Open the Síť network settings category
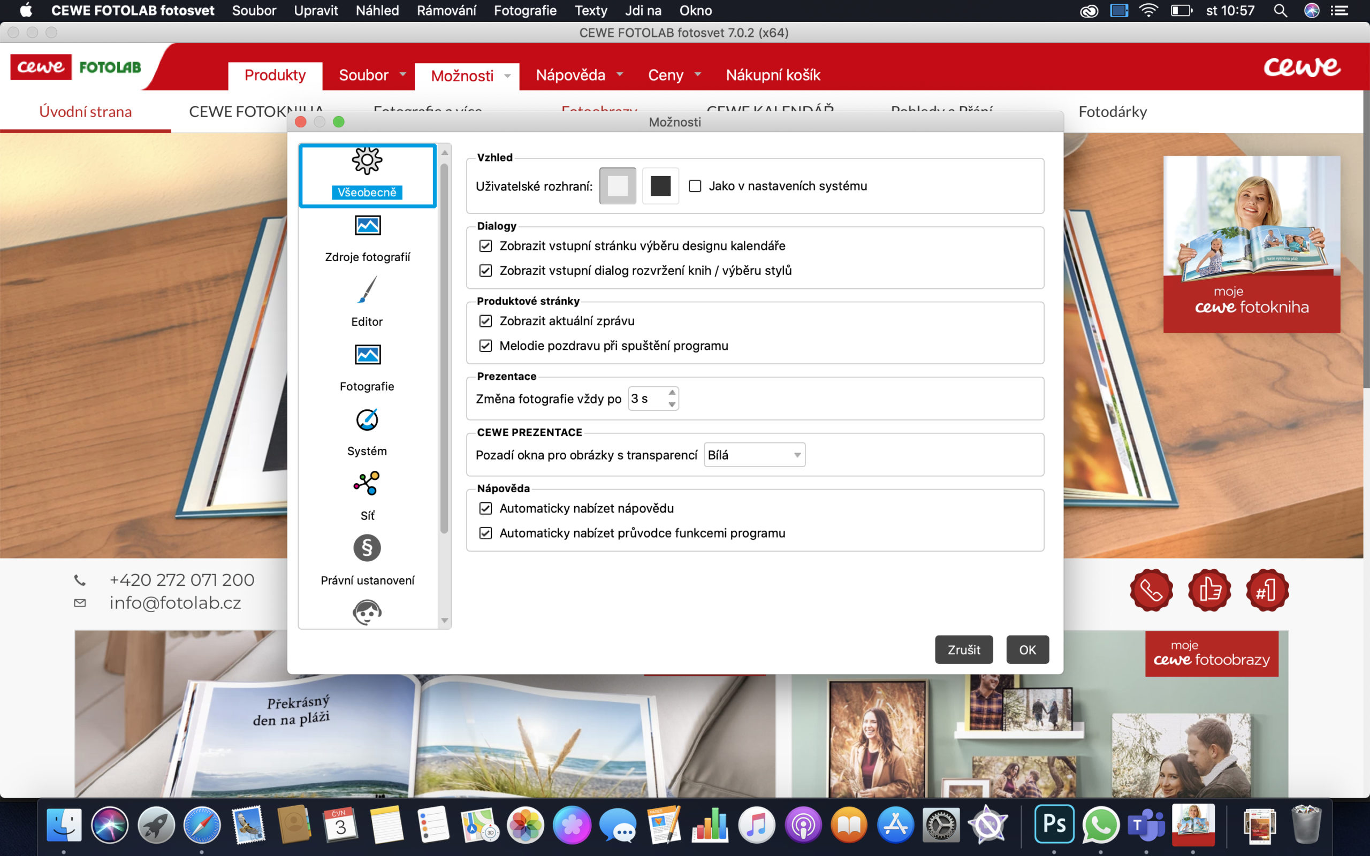1370x856 pixels. coord(368,496)
